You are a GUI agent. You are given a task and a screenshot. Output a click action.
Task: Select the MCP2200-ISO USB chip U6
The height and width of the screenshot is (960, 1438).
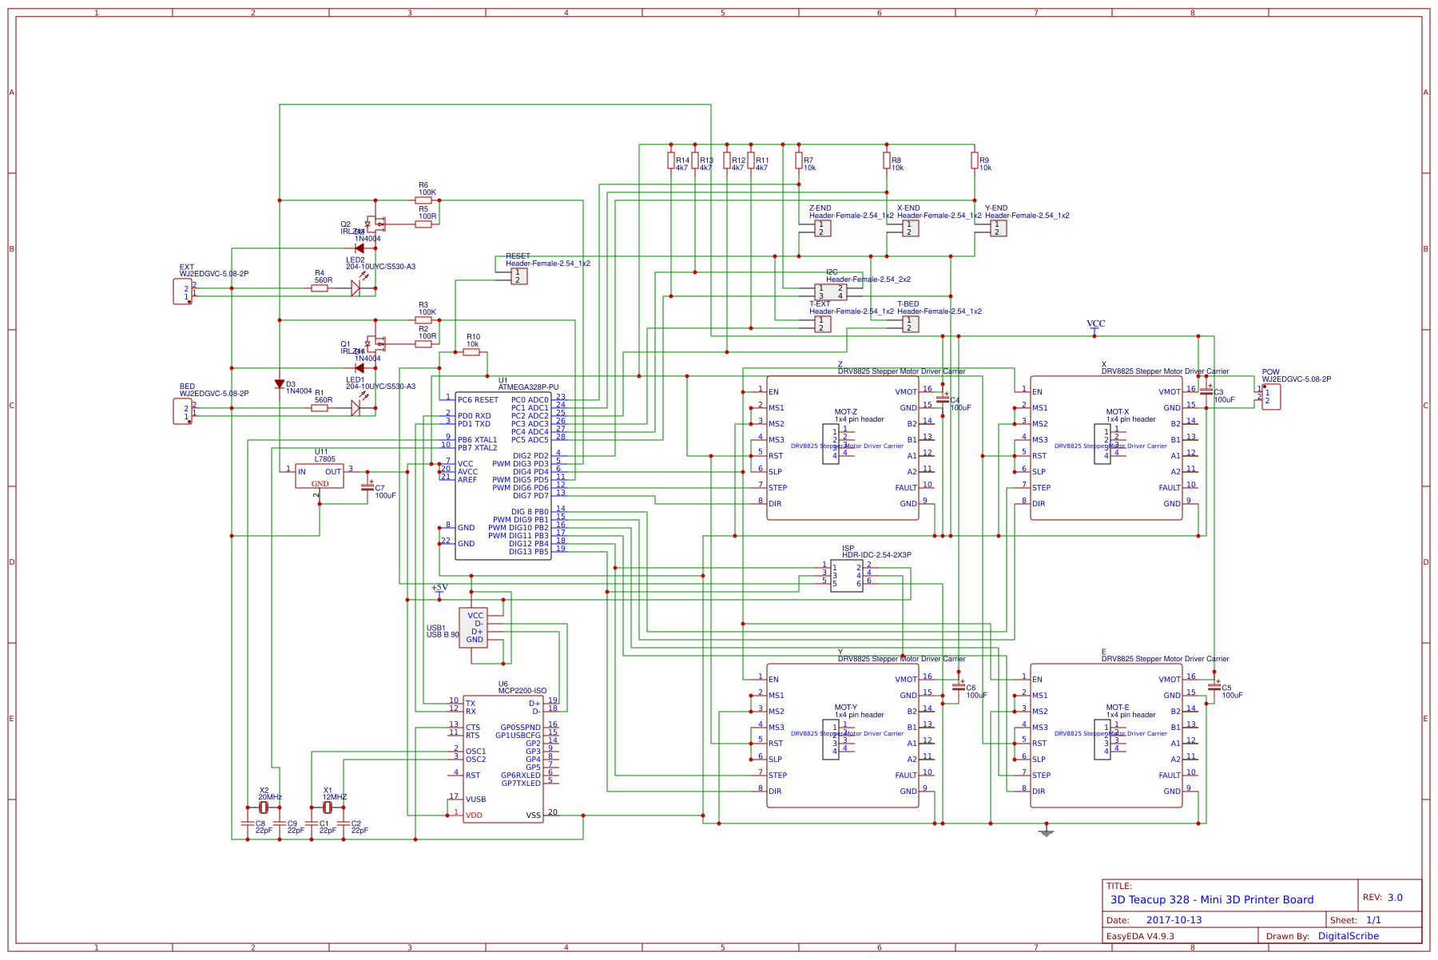pos(503,759)
